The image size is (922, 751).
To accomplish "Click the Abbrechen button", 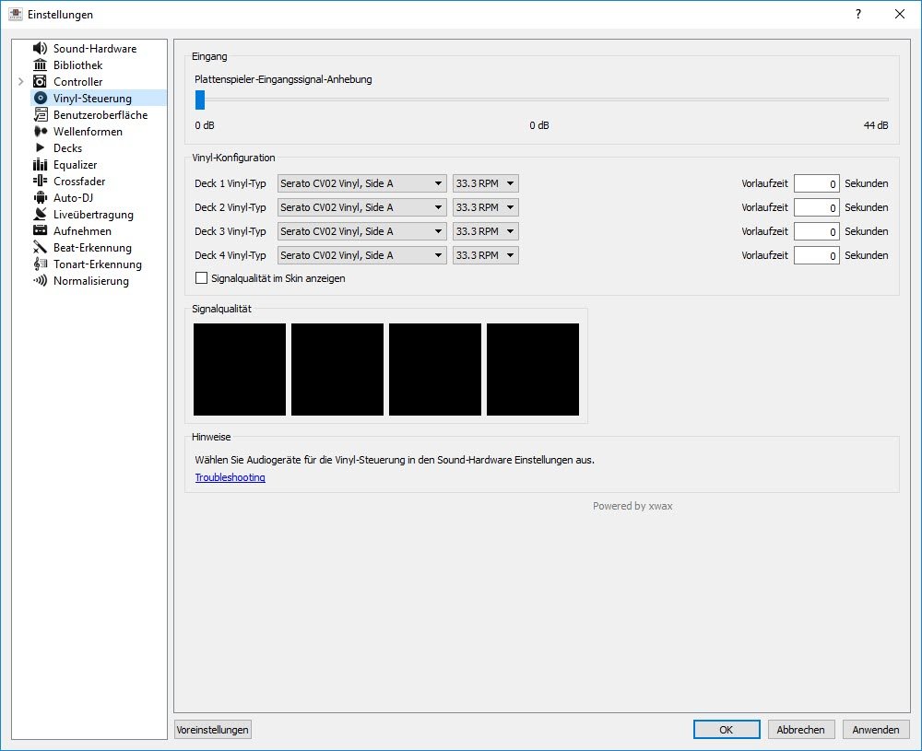I will [x=800, y=729].
